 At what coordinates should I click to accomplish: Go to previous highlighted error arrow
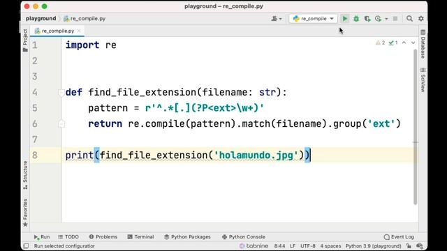click(404, 43)
